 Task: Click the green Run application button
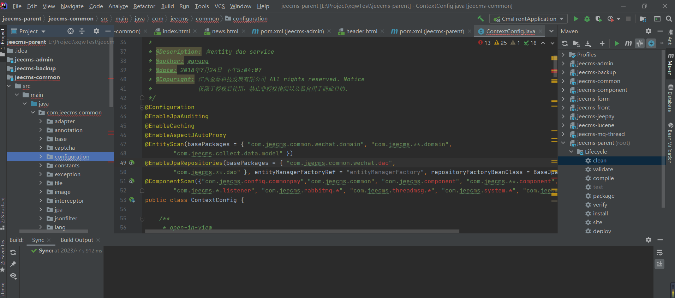coord(576,19)
